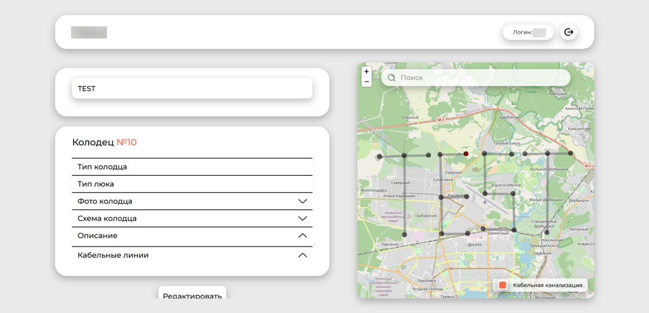This screenshot has width=649, height=313.
Task: Click the Нагорный map label
Action: tap(579, 229)
